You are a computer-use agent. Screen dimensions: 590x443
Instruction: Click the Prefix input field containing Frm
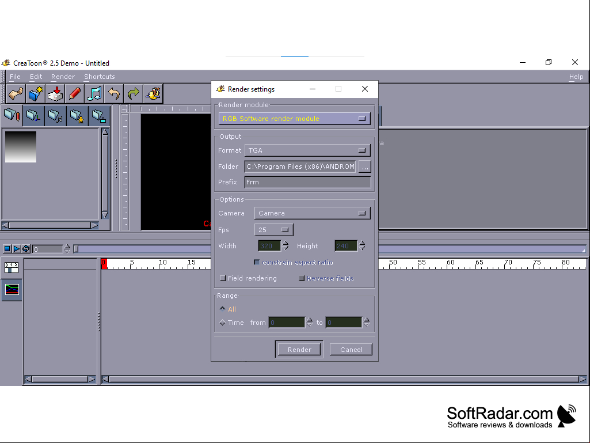[x=307, y=182]
